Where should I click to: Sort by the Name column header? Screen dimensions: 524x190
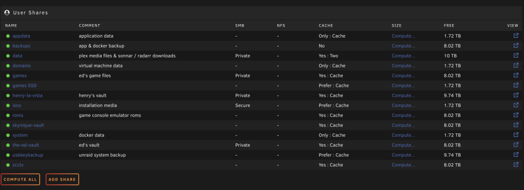pyautogui.click(x=11, y=25)
